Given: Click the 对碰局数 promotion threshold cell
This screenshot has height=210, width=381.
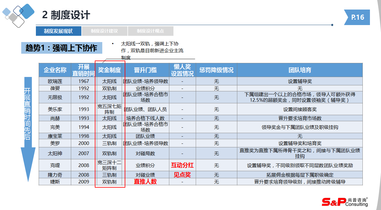Looking at the screenshot, I should (x=145, y=153).
